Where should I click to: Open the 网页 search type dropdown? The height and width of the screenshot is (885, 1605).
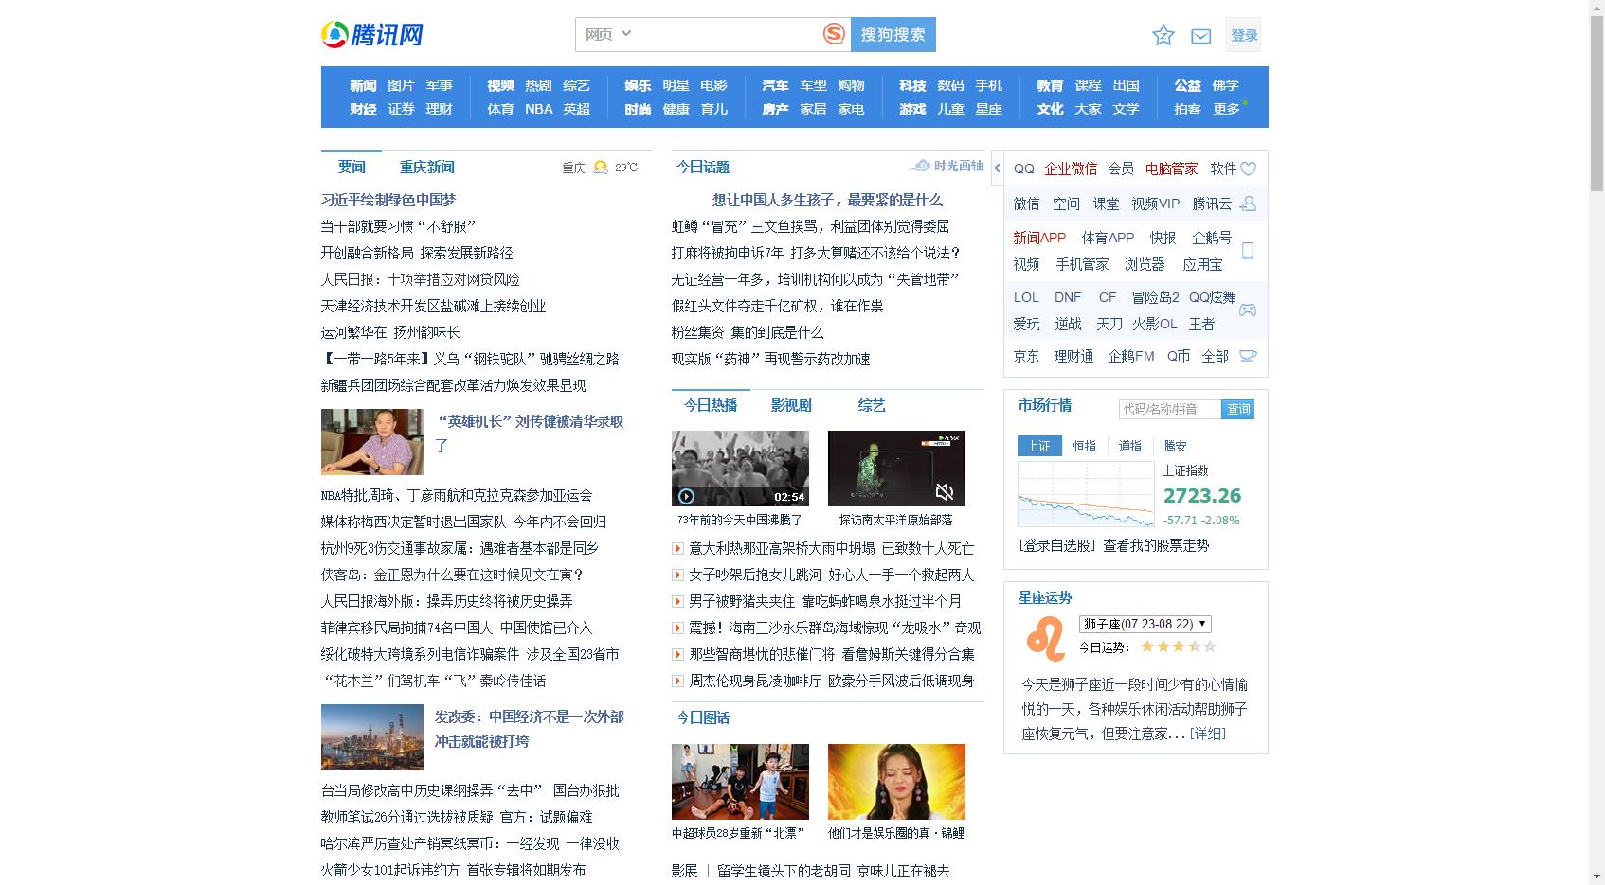(x=607, y=34)
